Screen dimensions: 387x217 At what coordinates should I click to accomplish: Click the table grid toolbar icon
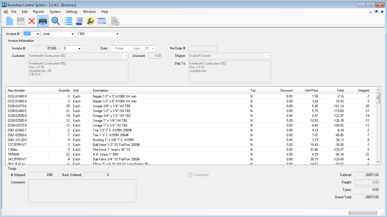(x=101, y=21)
